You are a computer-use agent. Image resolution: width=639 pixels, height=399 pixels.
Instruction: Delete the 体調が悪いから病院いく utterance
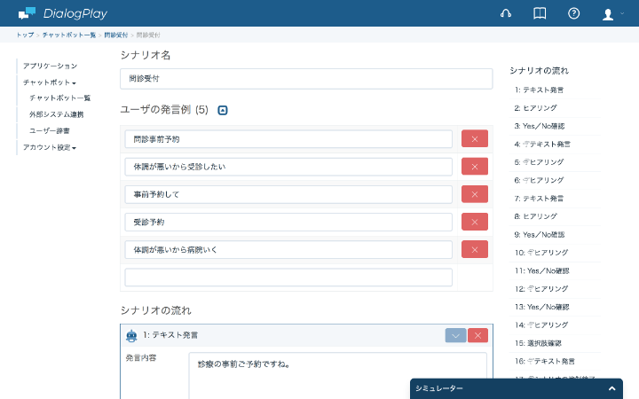pos(474,249)
